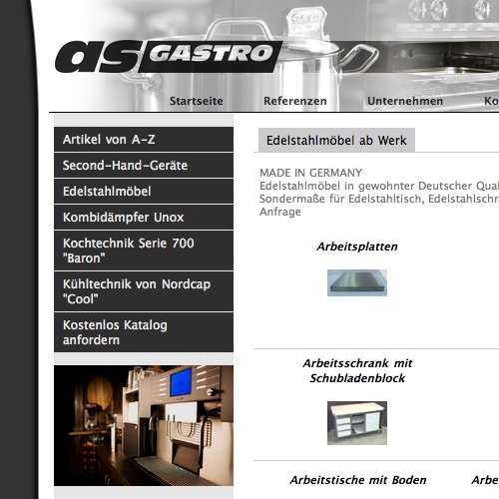499x499 pixels.
Task: Open the Second-Hand-Geräte category
Action: [x=144, y=165]
